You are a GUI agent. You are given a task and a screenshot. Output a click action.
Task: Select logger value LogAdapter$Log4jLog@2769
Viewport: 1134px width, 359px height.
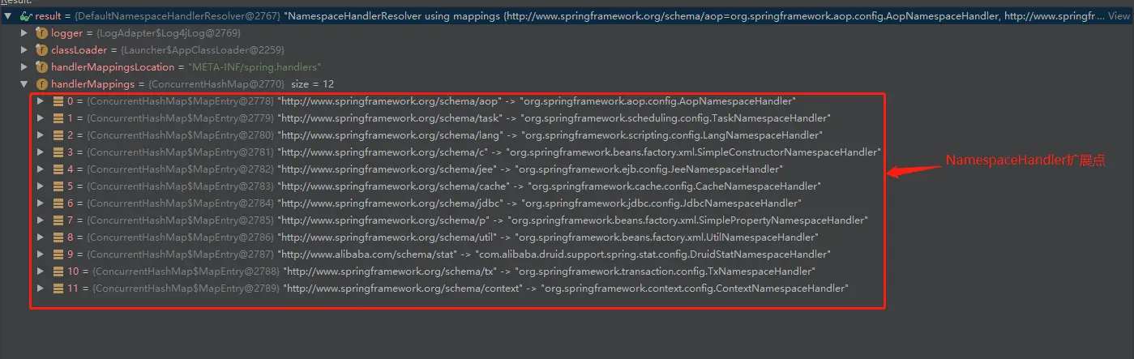coord(169,33)
